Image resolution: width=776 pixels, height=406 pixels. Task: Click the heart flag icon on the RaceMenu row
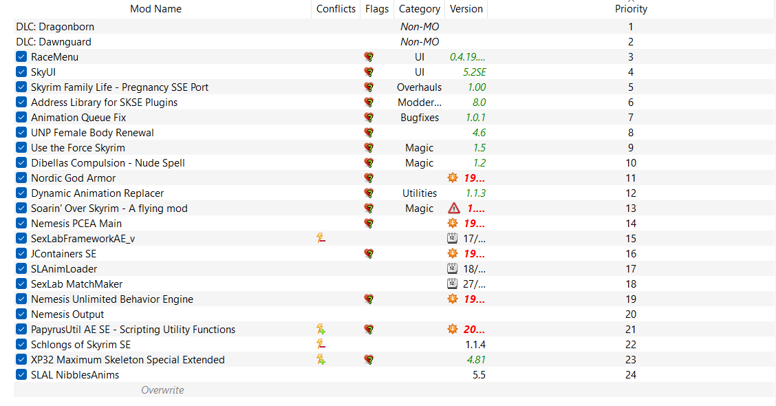point(369,57)
